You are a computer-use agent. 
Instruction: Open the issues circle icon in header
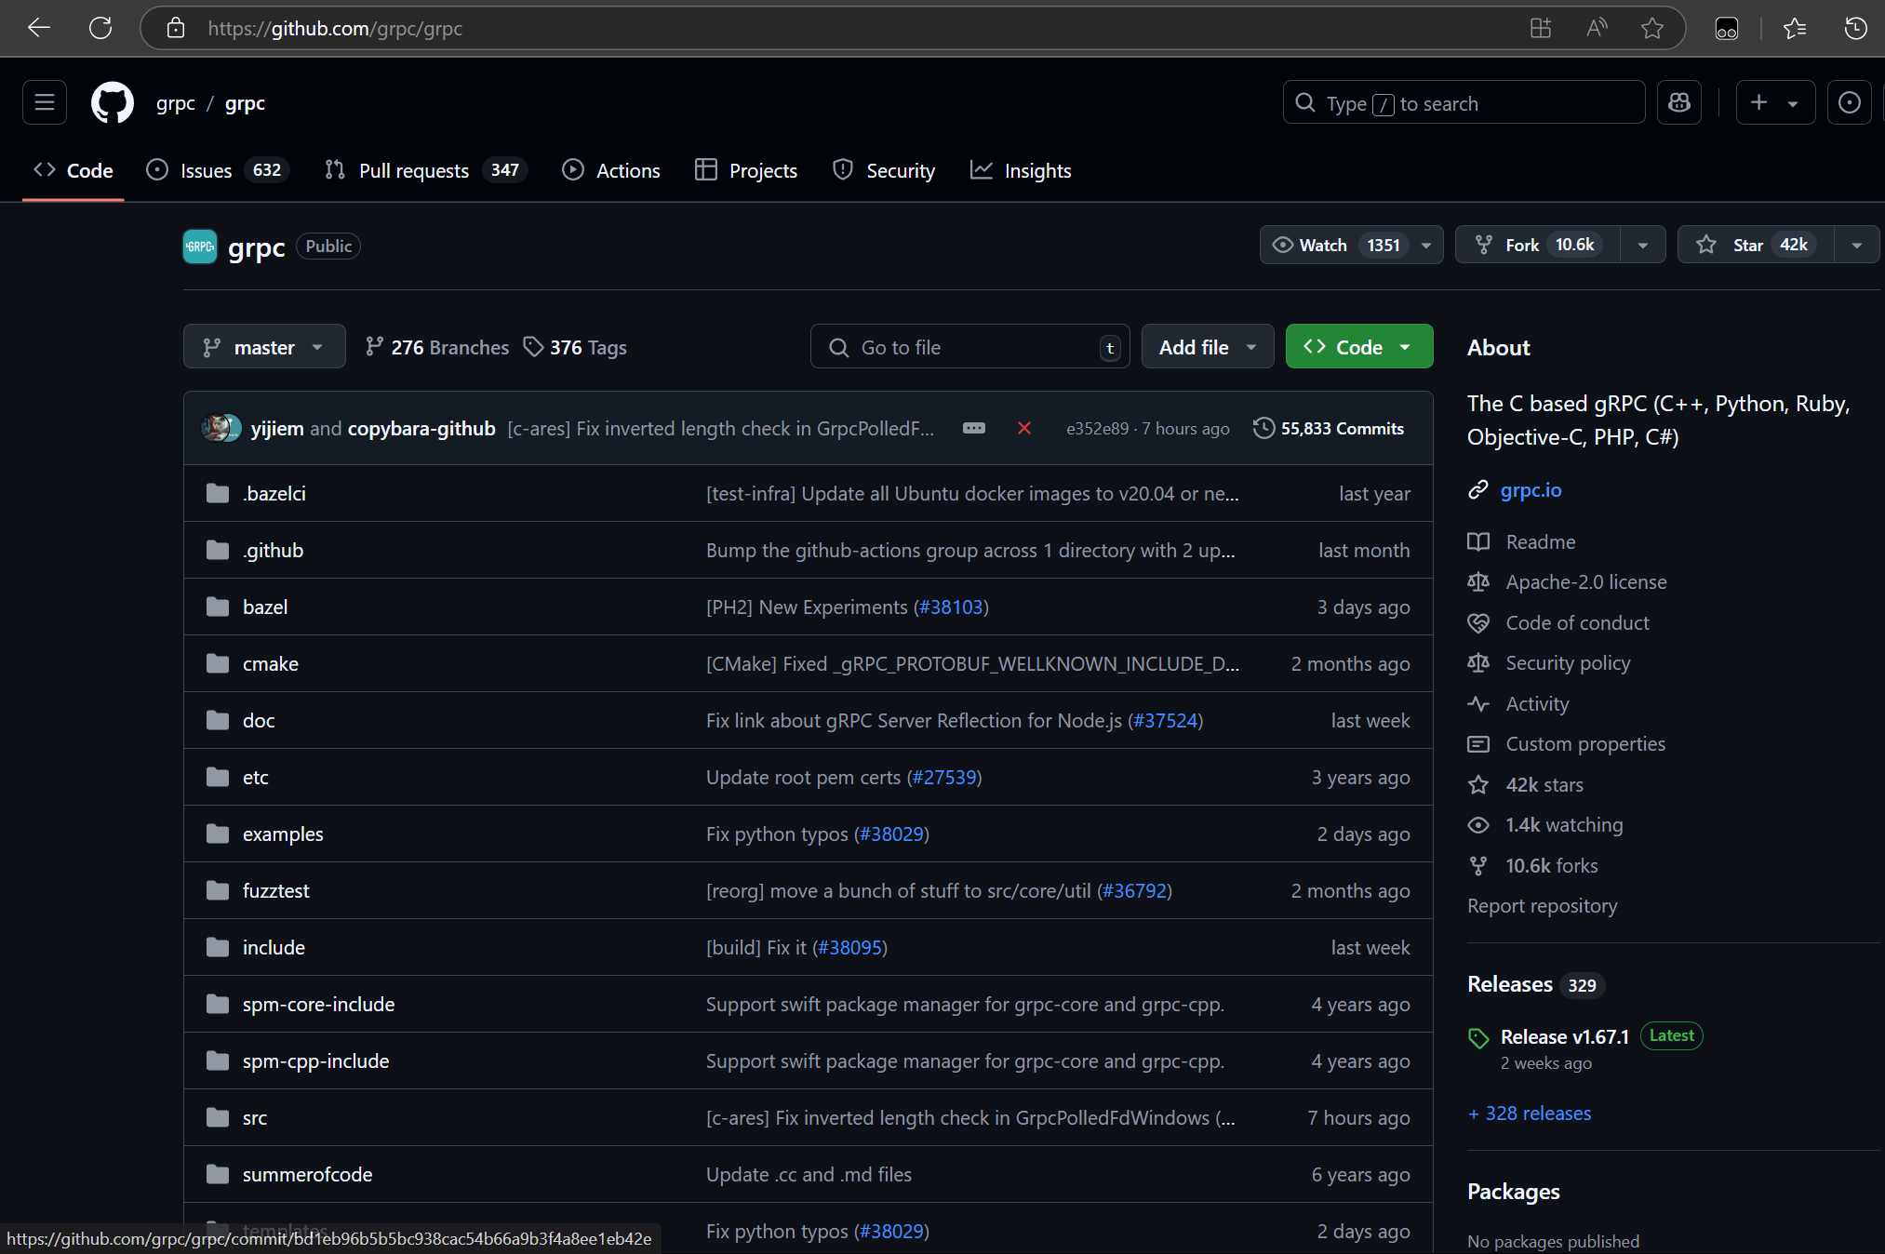pyautogui.click(x=1850, y=103)
